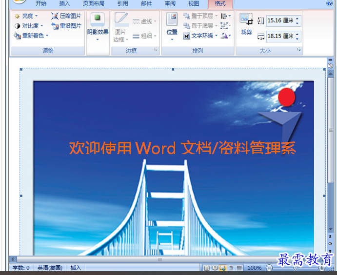Click the 置于底层 send to back icon
337x275 pixels.
187,26
